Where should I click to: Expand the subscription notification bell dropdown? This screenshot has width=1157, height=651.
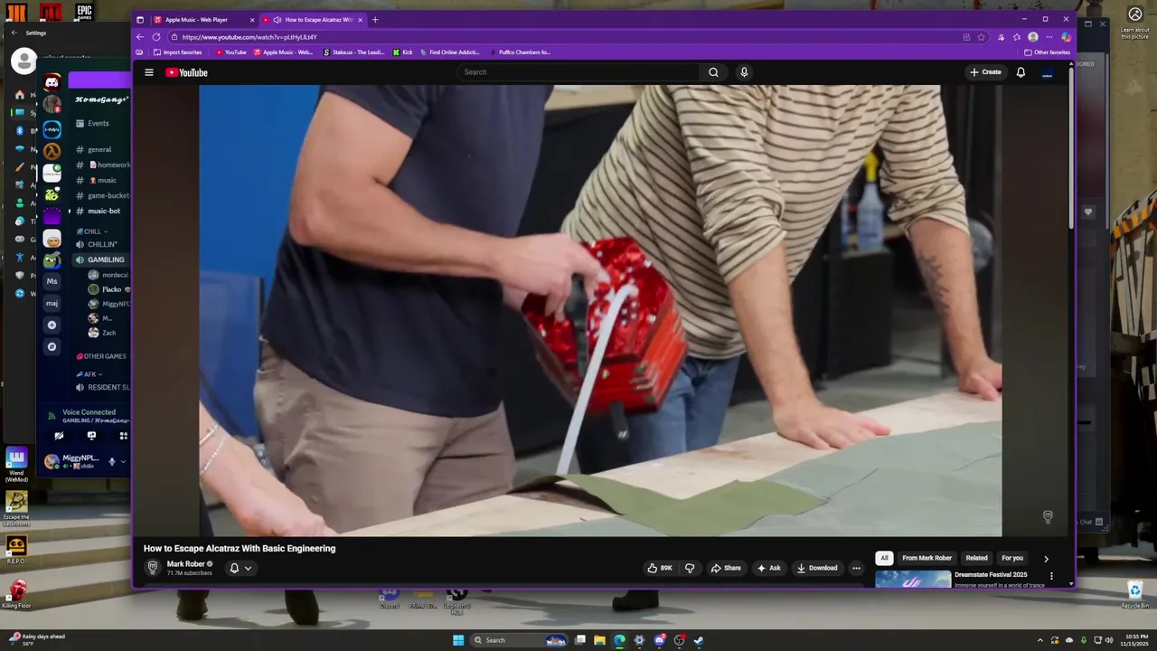point(240,568)
